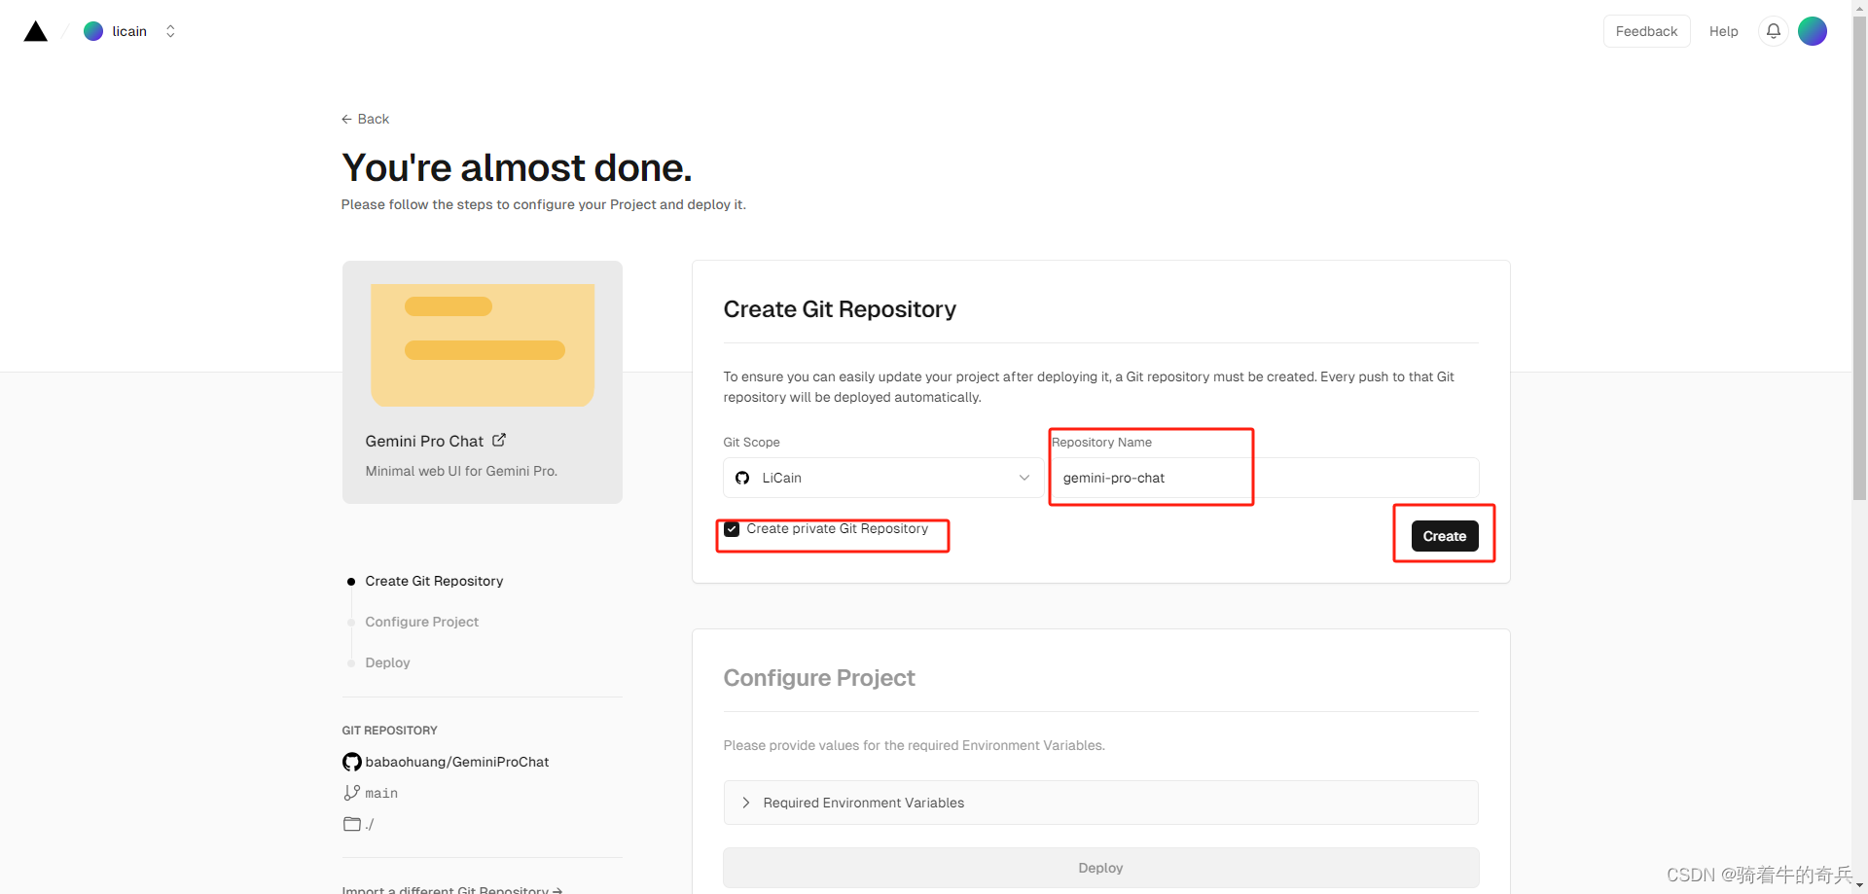Click the GitHub icon beside babaohuang/GeminiProChat
The image size is (1868, 894).
point(351,762)
